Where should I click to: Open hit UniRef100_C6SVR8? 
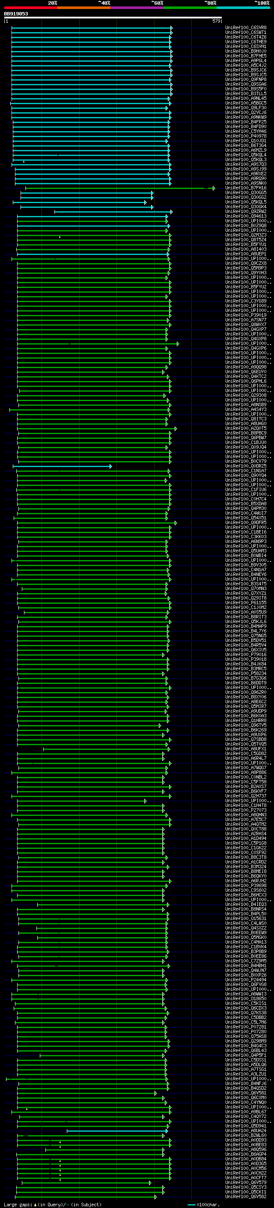(246, 28)
